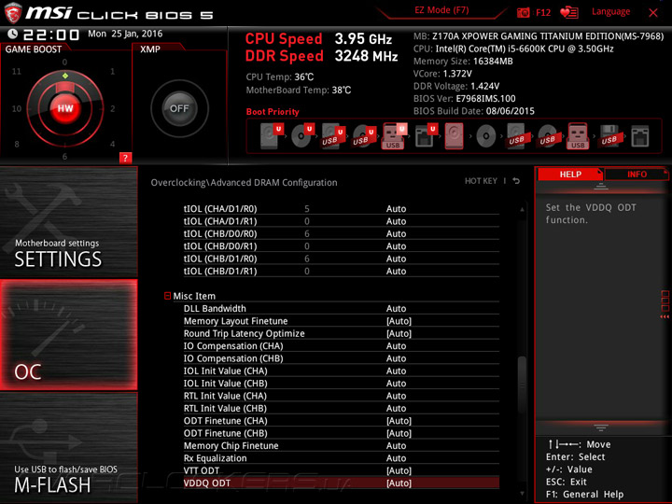This screenshot has width=672, height=504.
Task: Select the IOL Init Value (CHB) row
Action: click(342, 384)
